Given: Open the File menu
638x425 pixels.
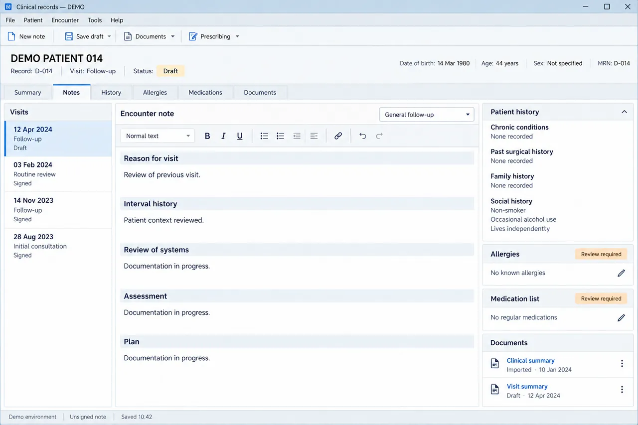Looking at the screenshot, I should click(10, 20).
